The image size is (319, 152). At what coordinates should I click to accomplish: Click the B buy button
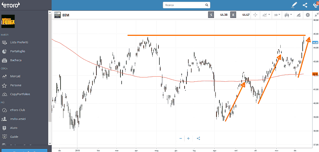pos(233,15)
